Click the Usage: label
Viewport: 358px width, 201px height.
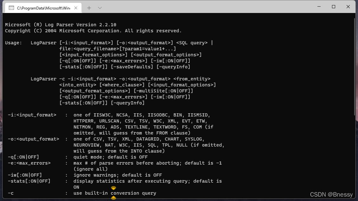[x=13, y=43]
